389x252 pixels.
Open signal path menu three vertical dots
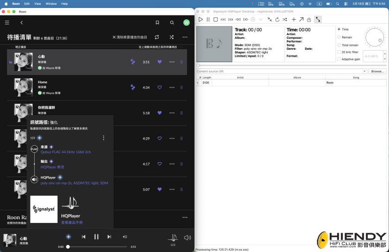tap(104, 138)
